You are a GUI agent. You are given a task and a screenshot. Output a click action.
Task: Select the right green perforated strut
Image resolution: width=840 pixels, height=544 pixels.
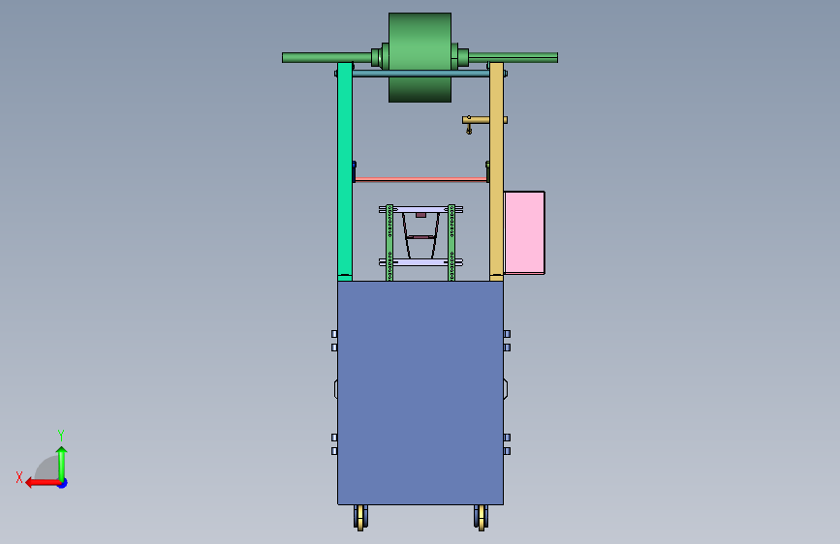pyautogui.click(x=451, y=243)
